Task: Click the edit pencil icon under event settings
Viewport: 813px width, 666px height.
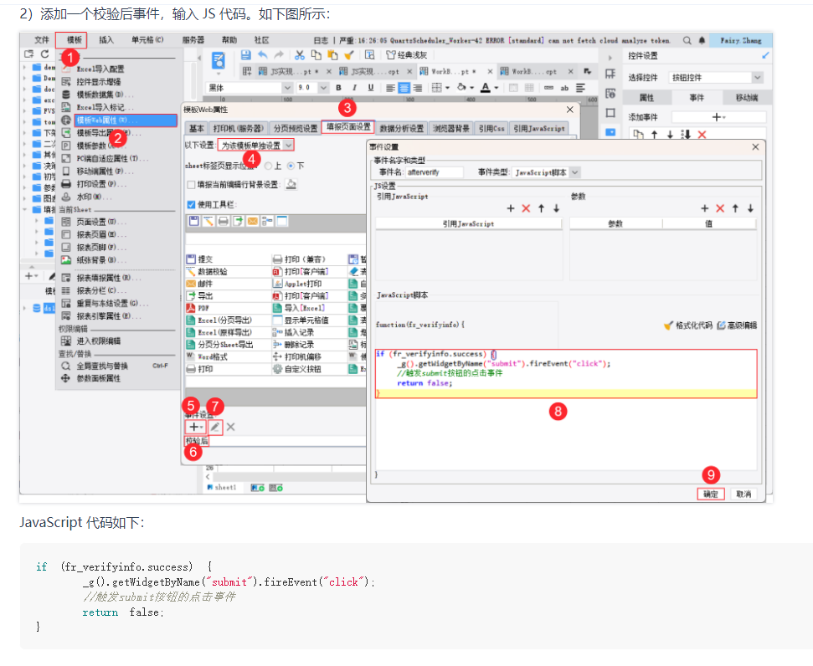Action: coord(215,427)
